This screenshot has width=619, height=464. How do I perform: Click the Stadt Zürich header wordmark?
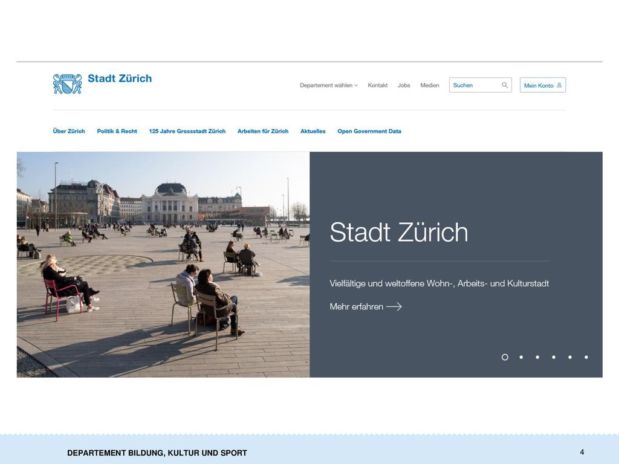120,79
